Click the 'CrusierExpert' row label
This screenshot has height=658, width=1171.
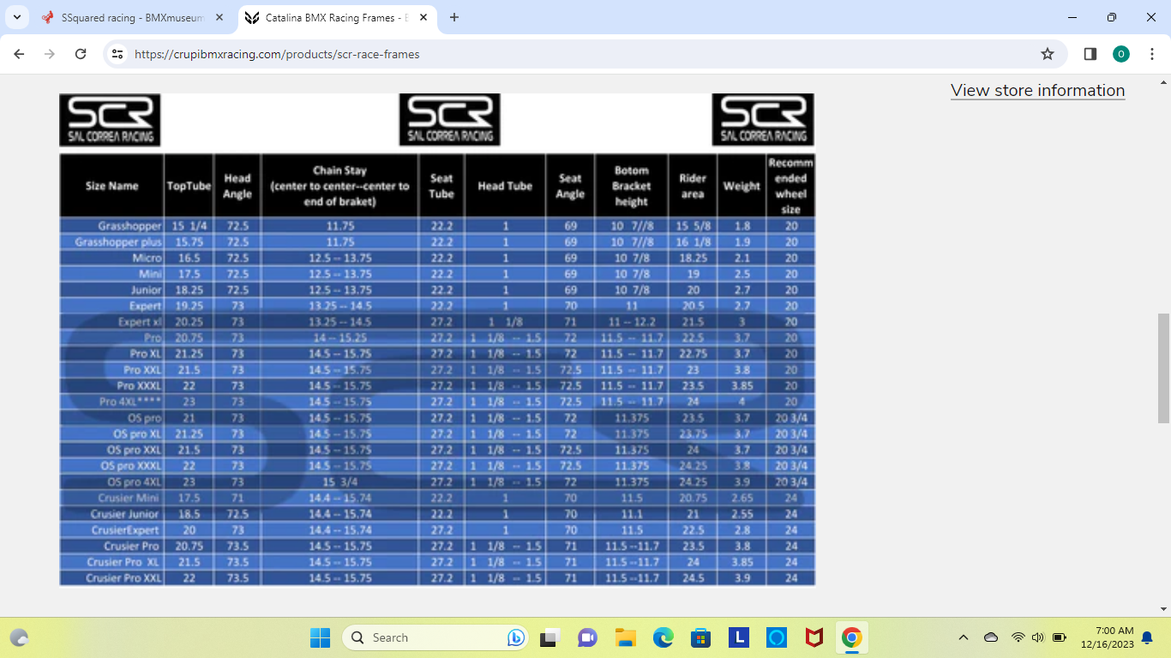point(125,530)
